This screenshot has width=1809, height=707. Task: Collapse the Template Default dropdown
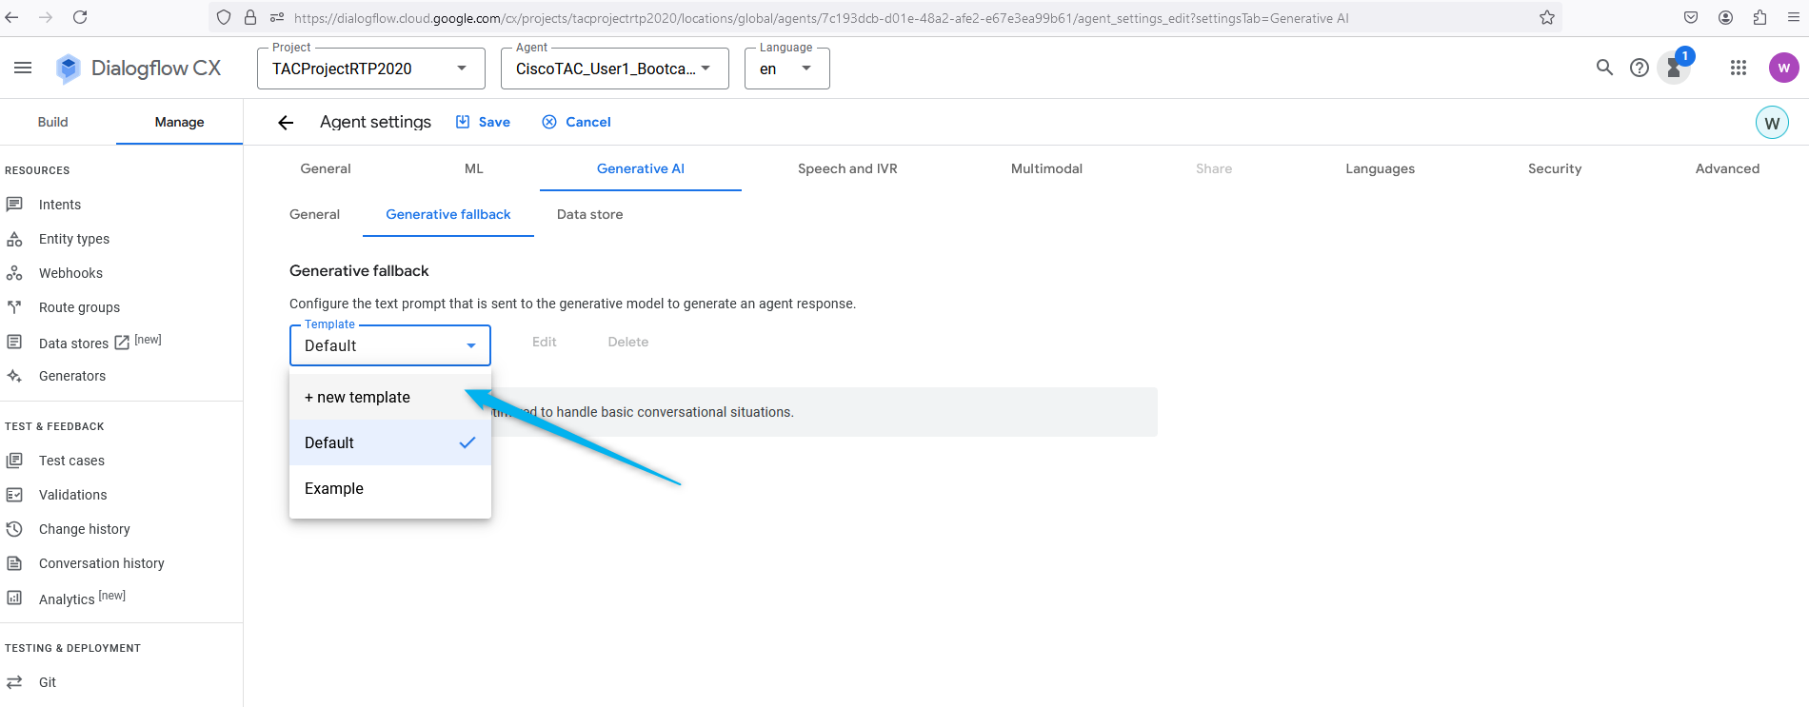[x=390, y=345]
